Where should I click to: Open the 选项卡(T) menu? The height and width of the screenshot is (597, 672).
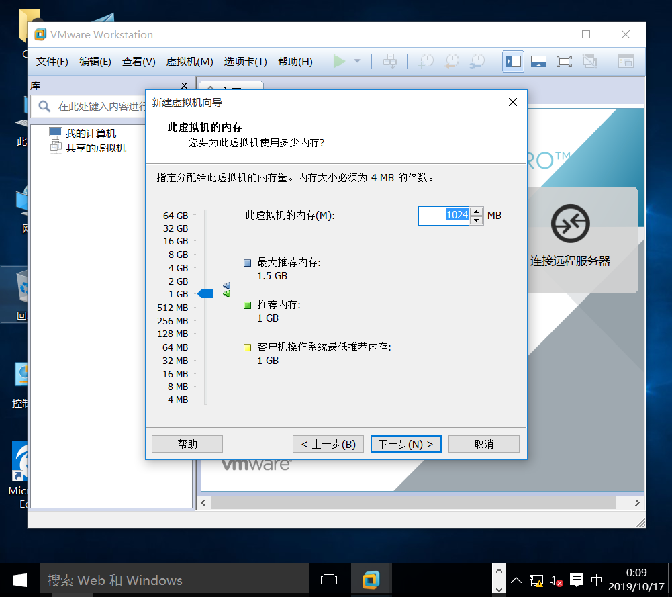tap(245, 62)
